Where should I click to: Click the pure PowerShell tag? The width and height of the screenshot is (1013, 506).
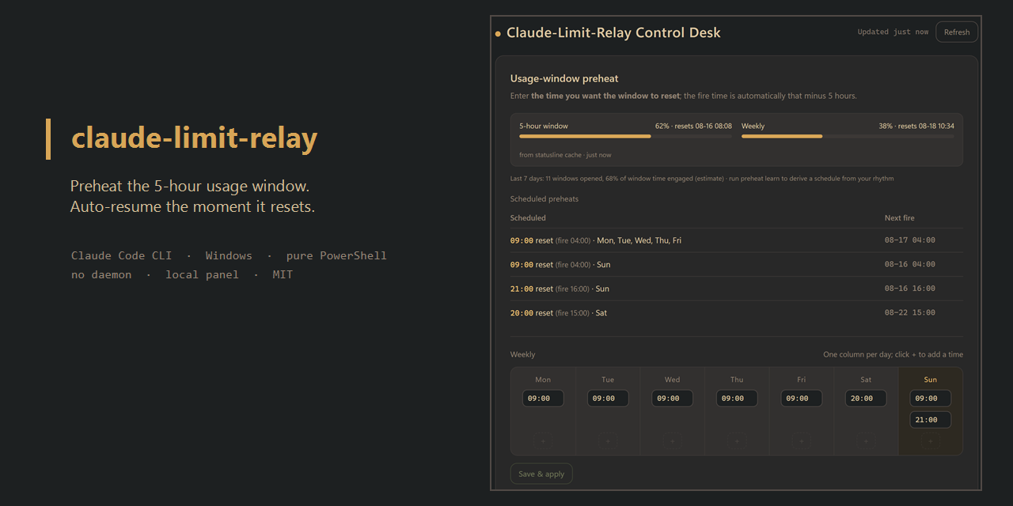[336, 255]
